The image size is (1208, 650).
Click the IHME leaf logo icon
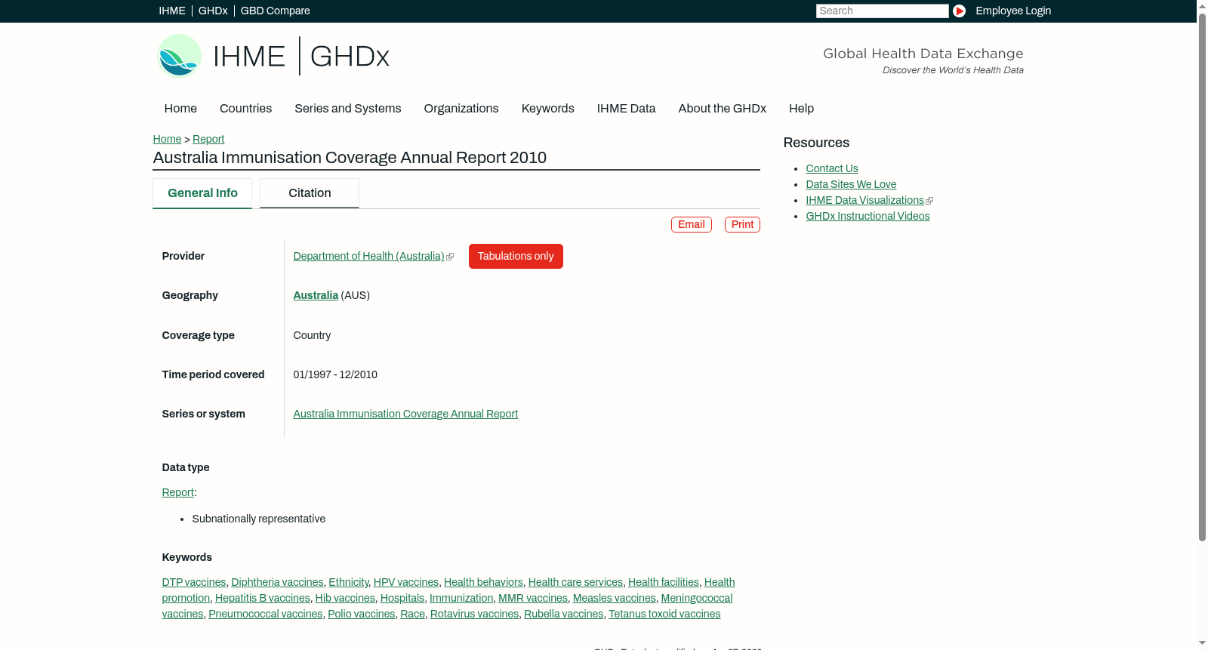pos(180,56)
